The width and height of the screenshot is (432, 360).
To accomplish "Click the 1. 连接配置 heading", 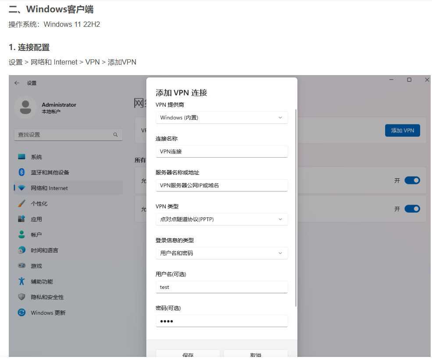I will click(x=29, y=47).
